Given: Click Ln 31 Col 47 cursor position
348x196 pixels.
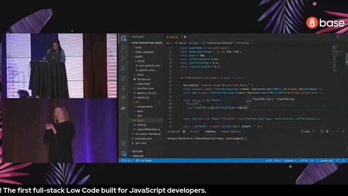Looking at the screenshot, I should pos(273,161).
